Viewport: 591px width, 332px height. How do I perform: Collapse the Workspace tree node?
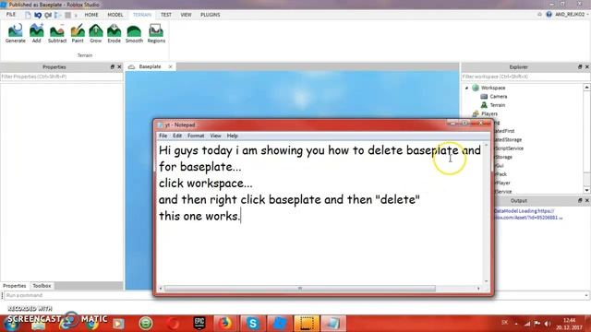click(466, 88)
